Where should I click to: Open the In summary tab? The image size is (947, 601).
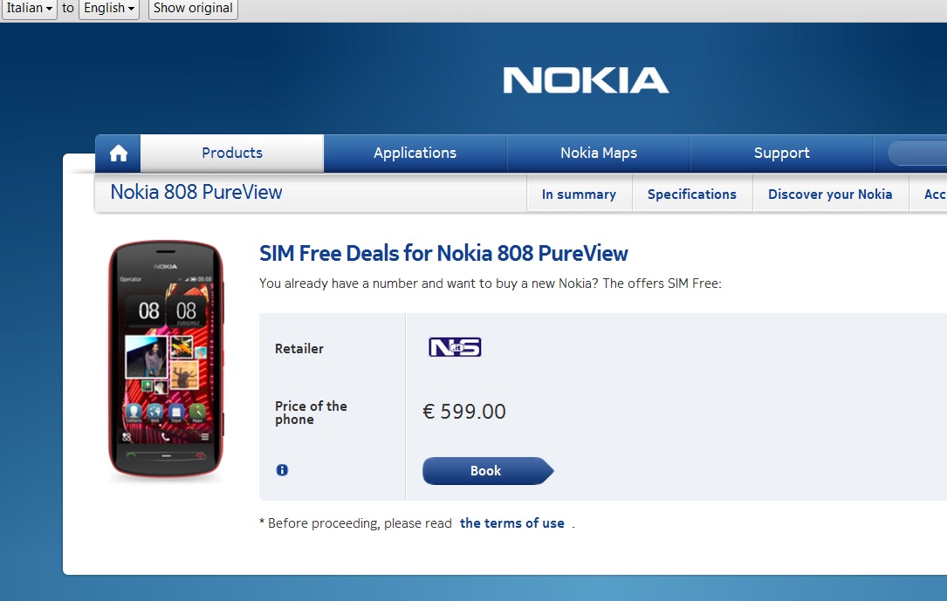pyautogui.click(x=579, y=194)
